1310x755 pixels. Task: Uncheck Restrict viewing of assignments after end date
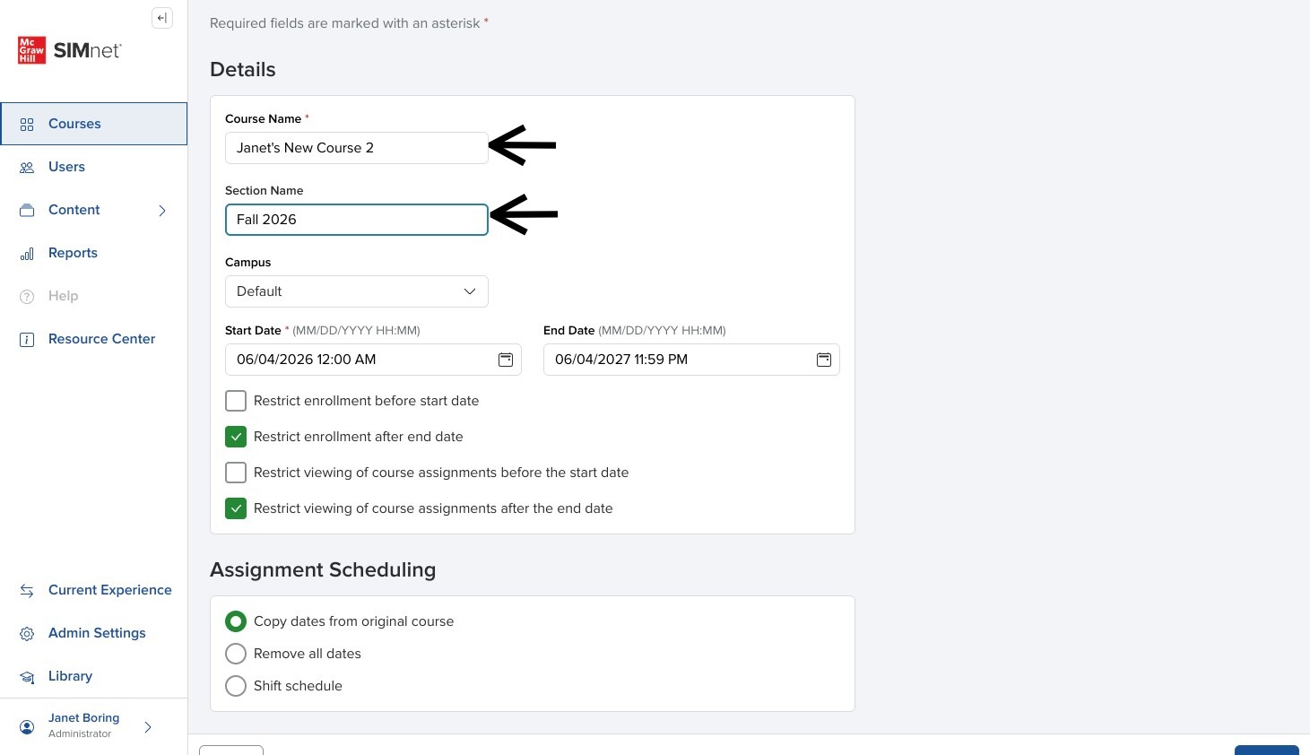(236, 508)
